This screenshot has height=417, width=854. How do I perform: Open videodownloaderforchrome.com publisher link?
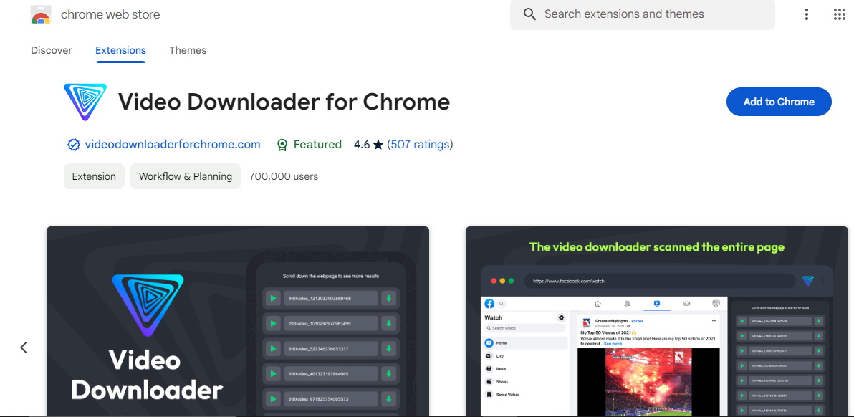coord(173,145)
